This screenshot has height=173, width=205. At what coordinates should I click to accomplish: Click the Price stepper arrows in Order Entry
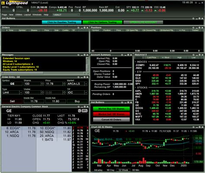coord(64,84)
